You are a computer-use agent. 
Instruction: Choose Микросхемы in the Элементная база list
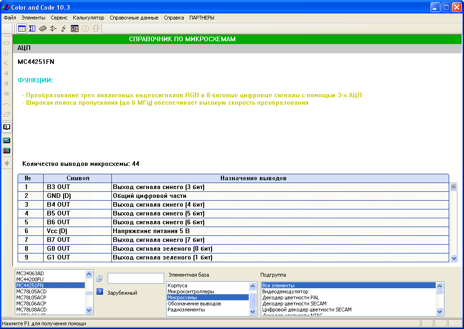208,297
